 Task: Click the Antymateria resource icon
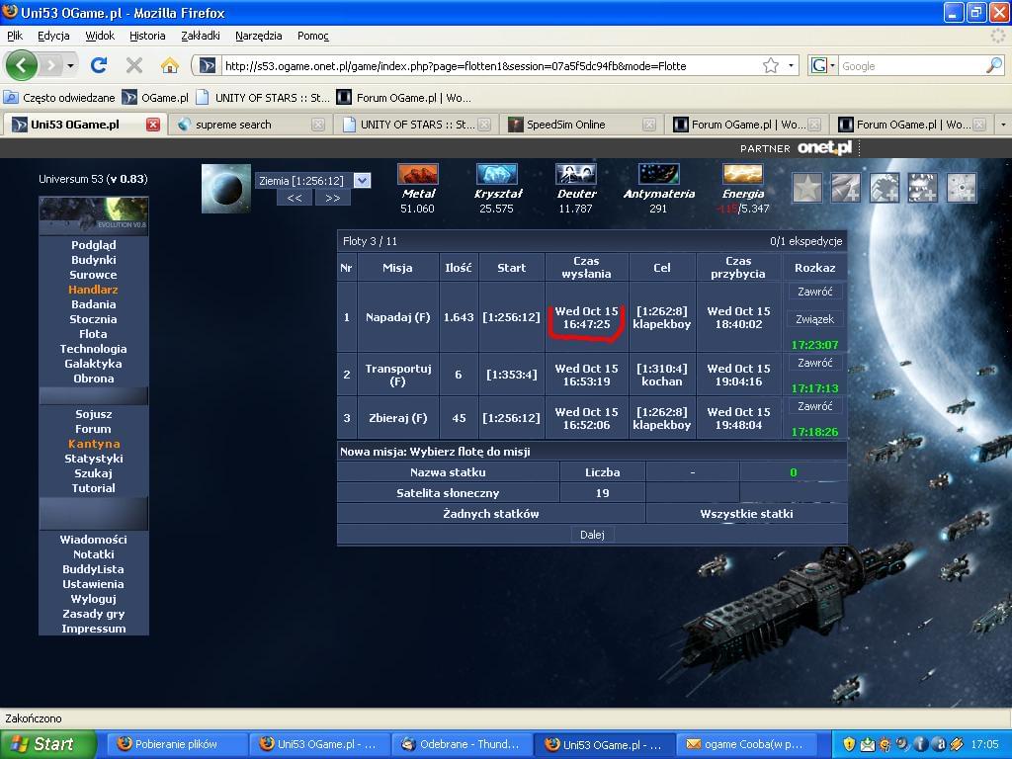pyautogui.click(x=658, y=175)
